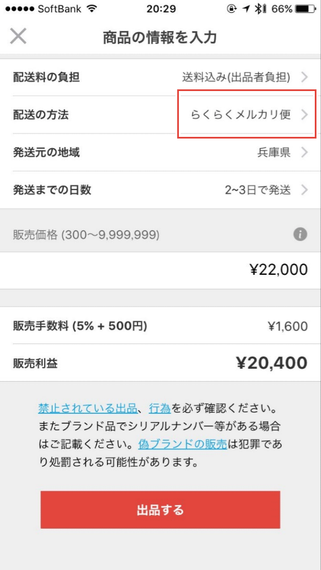Open 禁止されている出品 link
This screenshot has height=570, width=321.
87,408
